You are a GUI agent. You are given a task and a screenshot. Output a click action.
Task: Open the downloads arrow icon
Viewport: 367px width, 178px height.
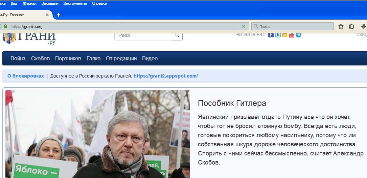(363, 26)
